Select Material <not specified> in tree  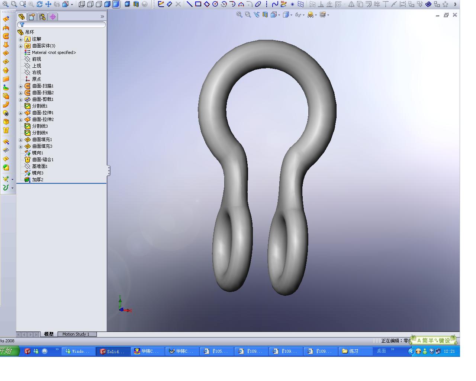click(x=54, y=52)
